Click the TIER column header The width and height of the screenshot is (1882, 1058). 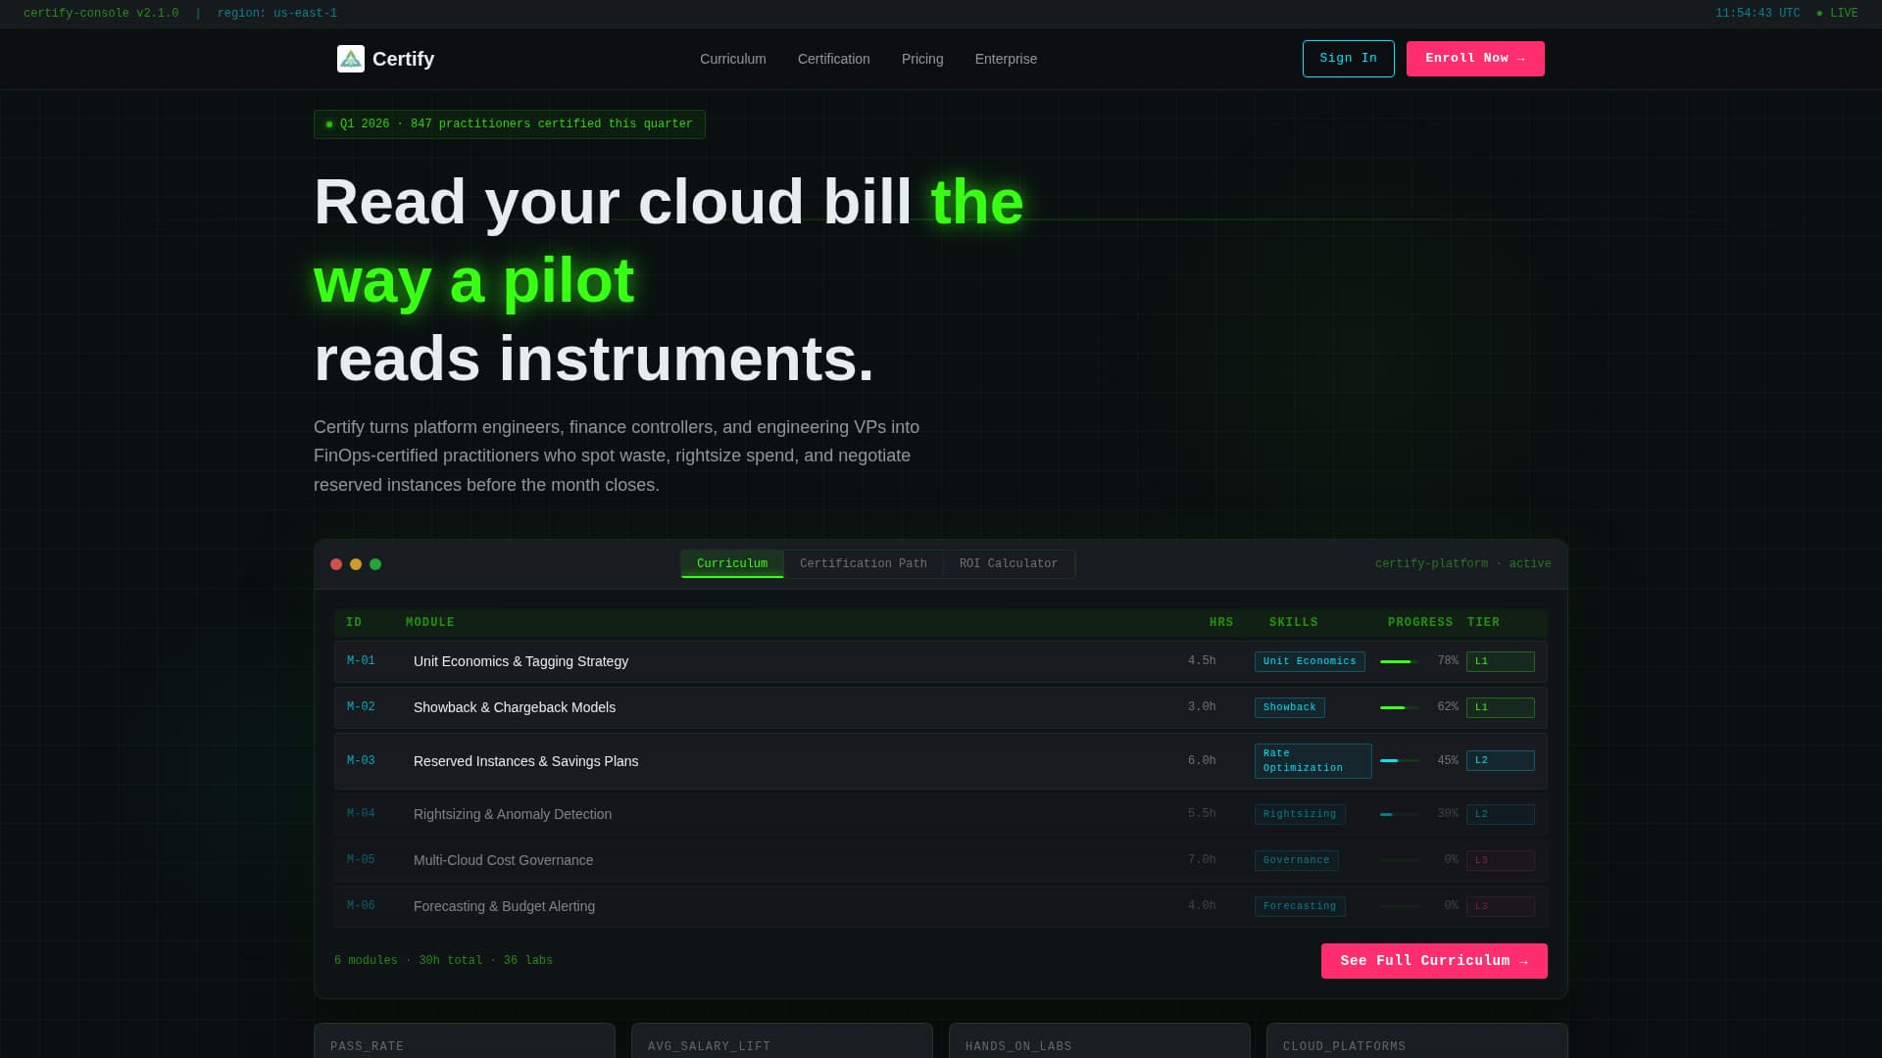1484,623
